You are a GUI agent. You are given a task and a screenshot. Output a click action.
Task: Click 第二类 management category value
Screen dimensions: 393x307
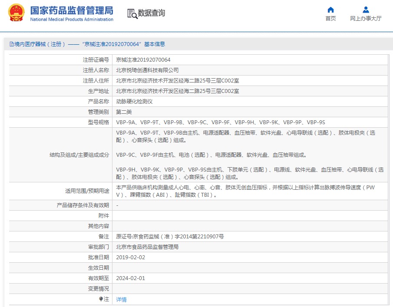[x=124, y=112]
